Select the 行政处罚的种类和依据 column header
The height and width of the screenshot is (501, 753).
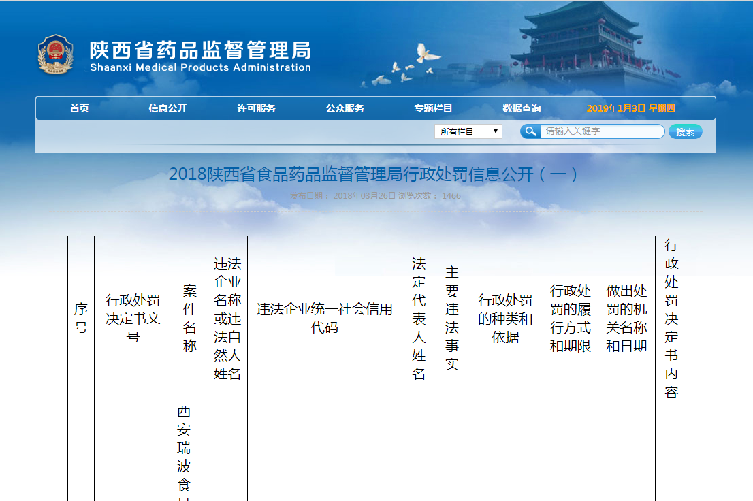(x=505, y=319)
